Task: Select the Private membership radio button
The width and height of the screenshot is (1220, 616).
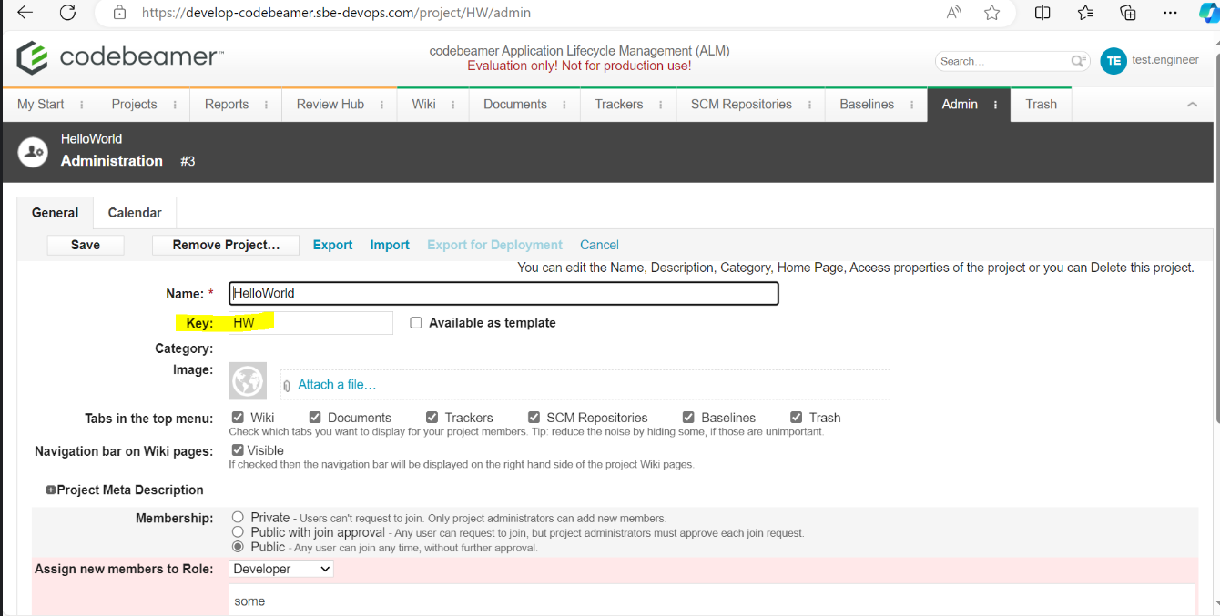Action: (238, 517)
